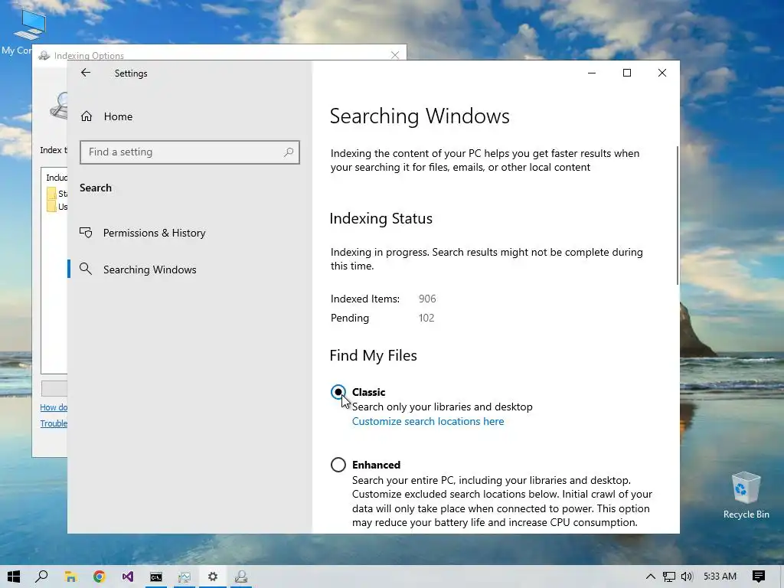Switch to Indexing Options in taskbar
784x588 pixels.
click(241, 577)
